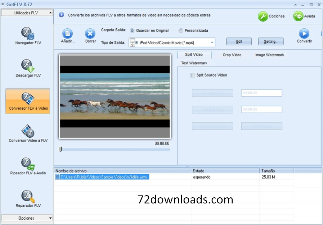Launch the Ripeador FLV a Audio tool
This screenshot has height=225, width=323.
(x=28, y=164)
